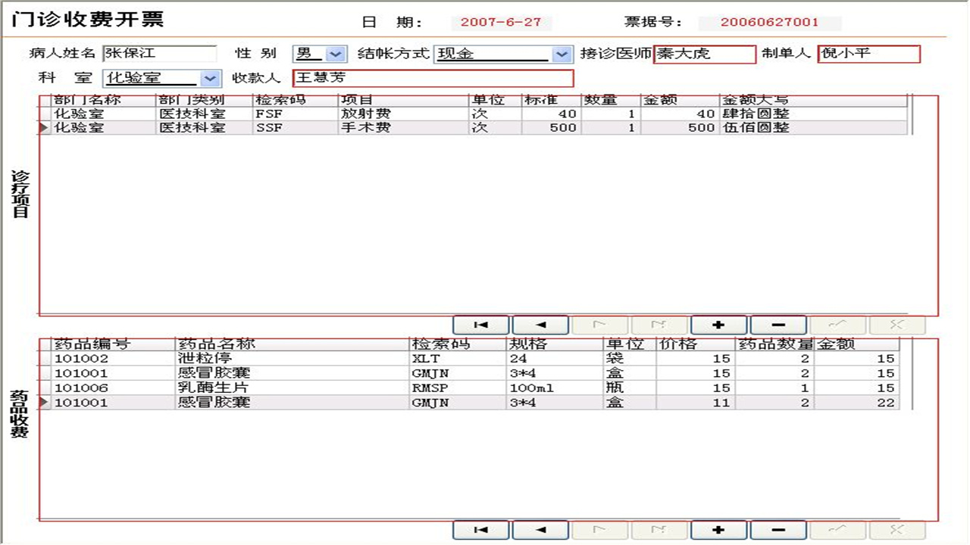Click the 制单人 field showing 倪小平
Screen dimensions: 970x545
tap(868, 53)
